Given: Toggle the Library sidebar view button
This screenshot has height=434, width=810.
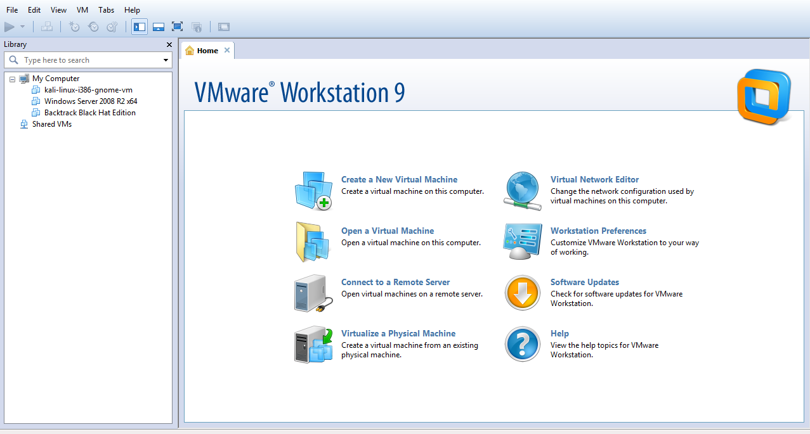Looking at the screenshot, I should (x=140, y=27).
